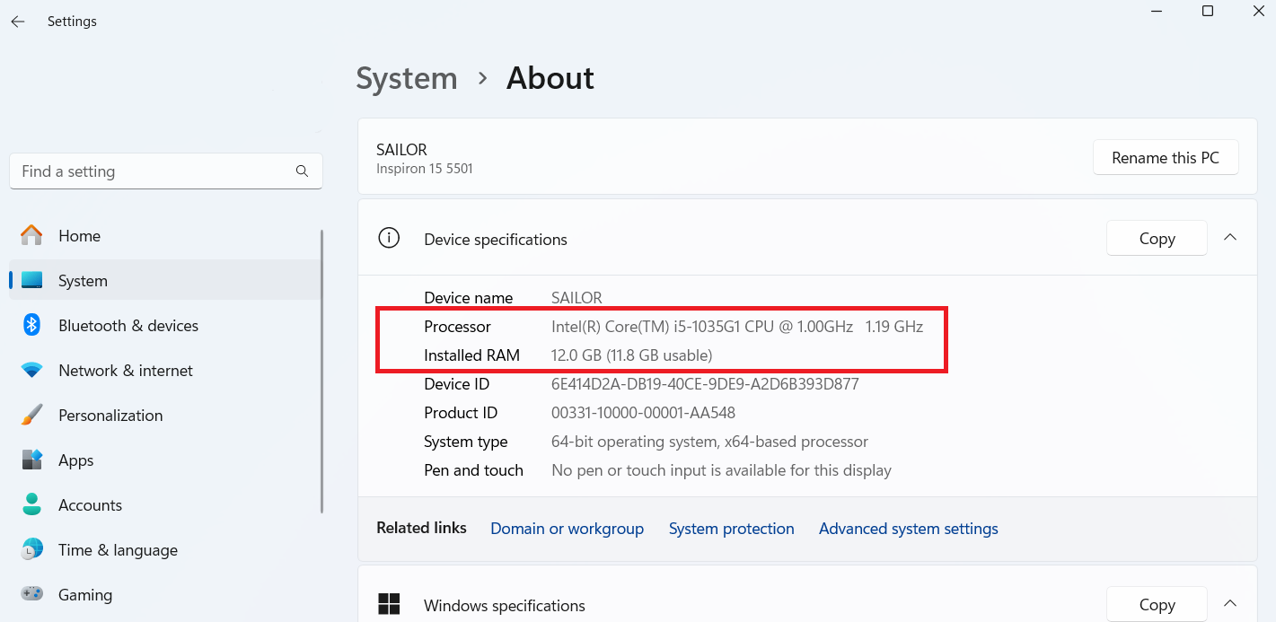Click the Settings window title

point(72,22)
